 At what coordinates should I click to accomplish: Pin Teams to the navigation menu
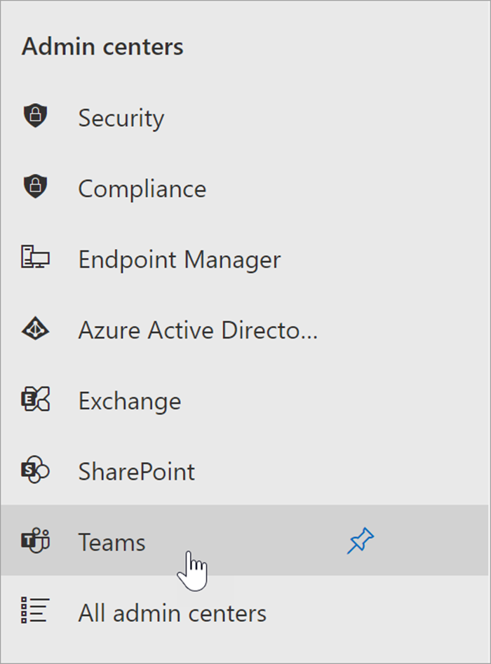click(361, 541)
